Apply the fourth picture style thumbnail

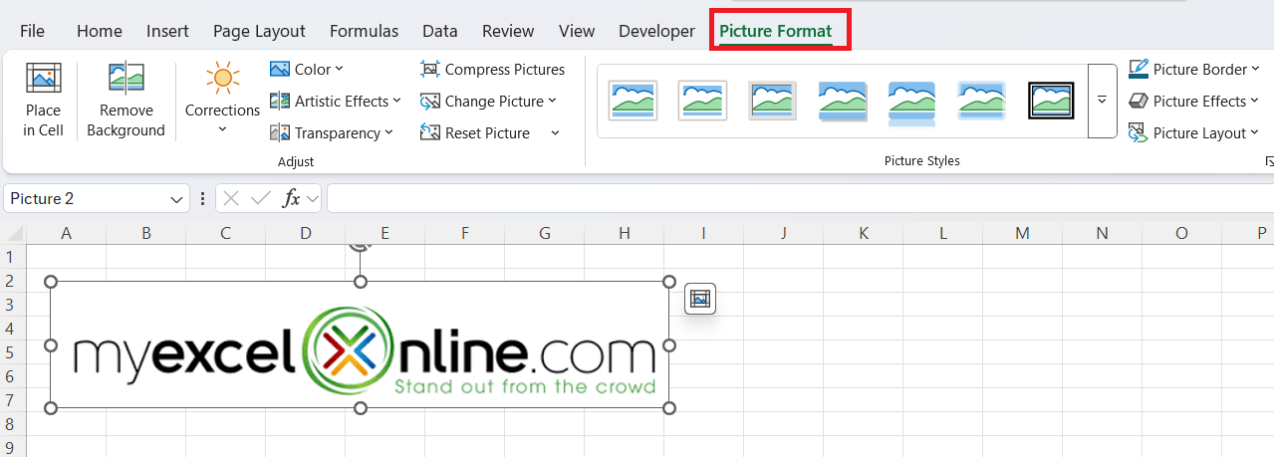click(x=843, y=101)
